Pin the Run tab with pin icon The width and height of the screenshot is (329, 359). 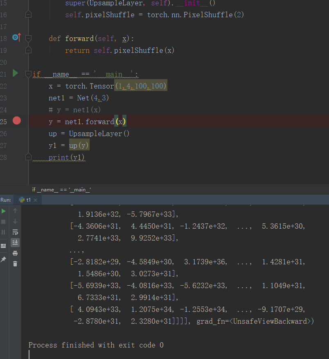(x=3, y=259)
